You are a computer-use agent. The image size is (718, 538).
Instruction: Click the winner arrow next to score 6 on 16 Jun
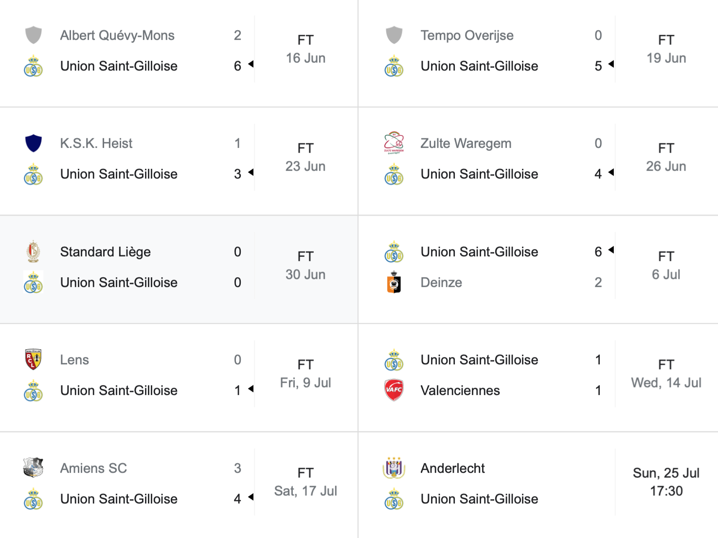(251, 64)
